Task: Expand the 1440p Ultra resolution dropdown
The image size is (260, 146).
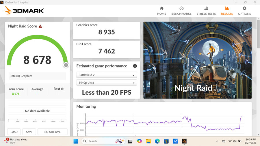Action: (x=107, y=83)
